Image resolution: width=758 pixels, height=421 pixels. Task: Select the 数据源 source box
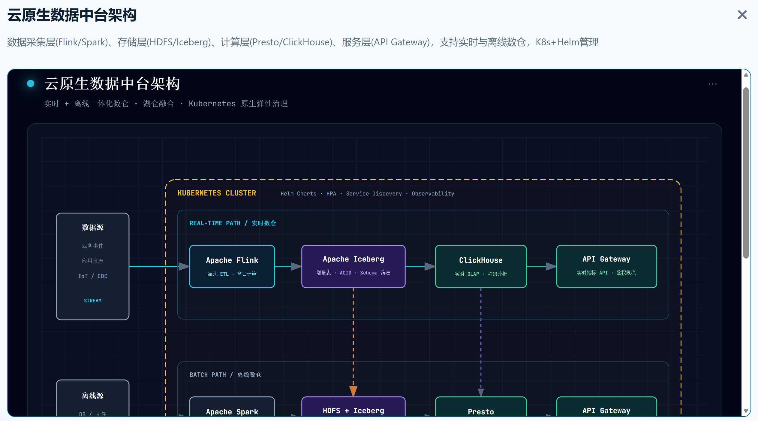tap(93, 266)
